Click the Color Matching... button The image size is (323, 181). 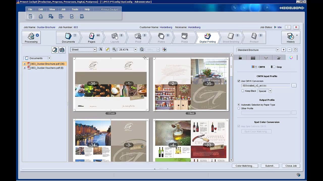point(245,166)
